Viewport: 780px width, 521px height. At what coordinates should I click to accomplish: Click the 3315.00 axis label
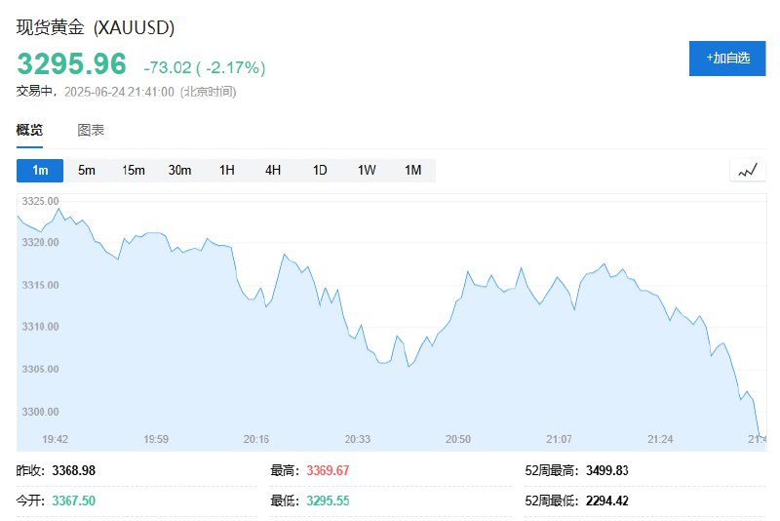(x=40, y=285)
